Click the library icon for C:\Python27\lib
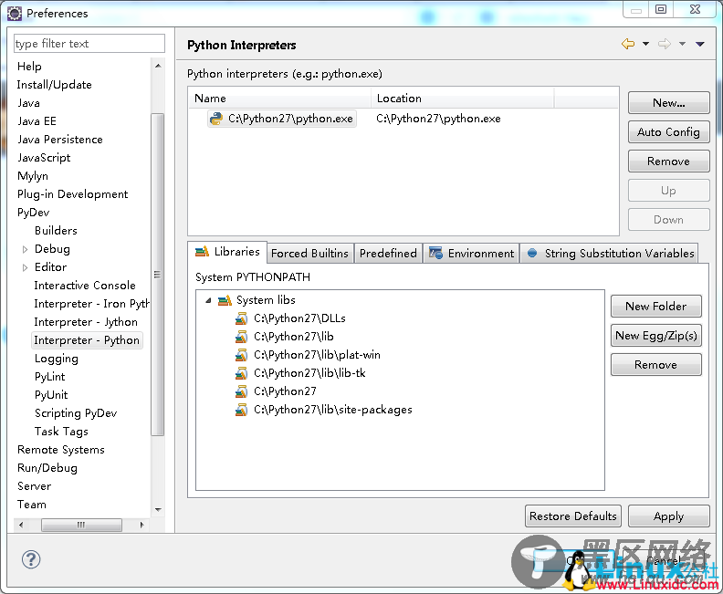The width and height of the screenshot is (723, 594). pyautogui.click(x=241, y=337)
